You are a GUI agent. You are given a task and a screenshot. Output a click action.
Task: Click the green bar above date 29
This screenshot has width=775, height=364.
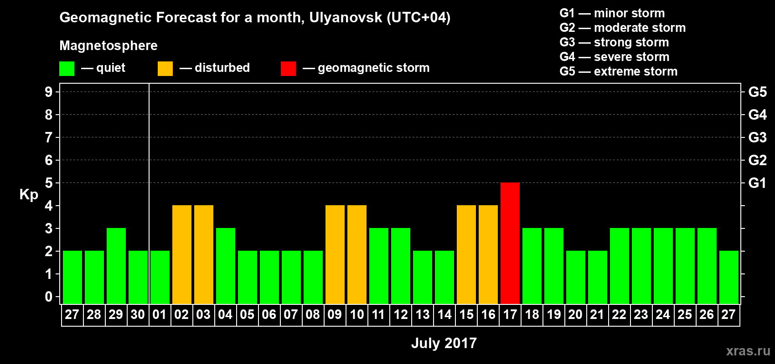(x=116, y=266)
